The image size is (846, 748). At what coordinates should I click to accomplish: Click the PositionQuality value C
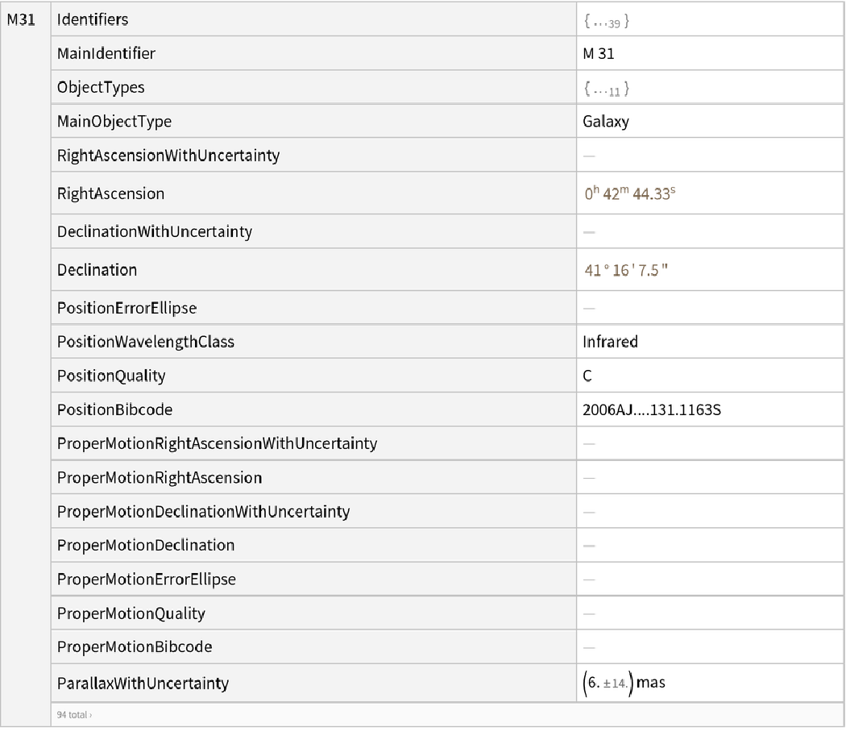click(x=587, y=376)
